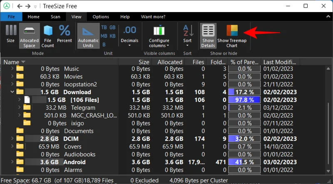The height and width of the screenshot is (184, 333).
Task: Sort by the Folders column header
Action: click(x=217, y=62)
